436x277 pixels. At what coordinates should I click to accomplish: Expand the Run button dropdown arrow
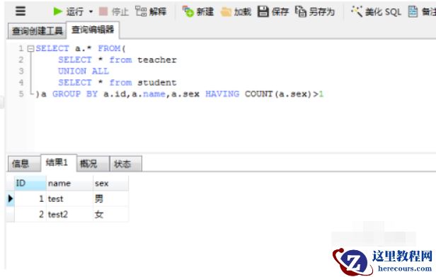(x=91, y=12)
